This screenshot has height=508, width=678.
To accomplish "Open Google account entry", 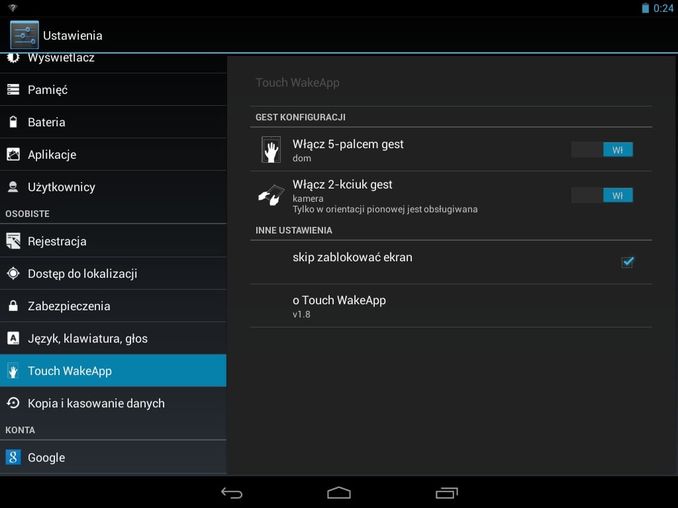I will point(113,457).
